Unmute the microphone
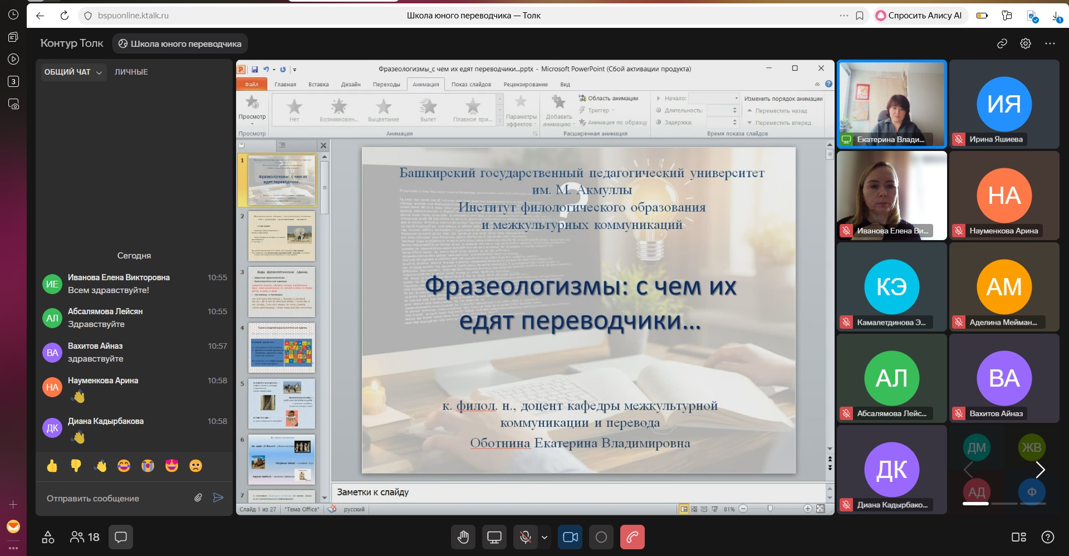This screenshot has height=556, width=1069. (x=524, y=537)
